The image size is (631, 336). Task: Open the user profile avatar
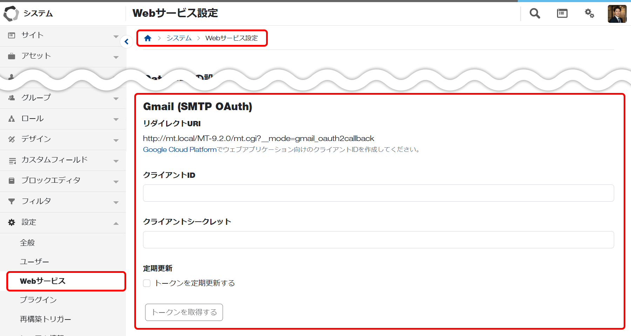(617, 14)
